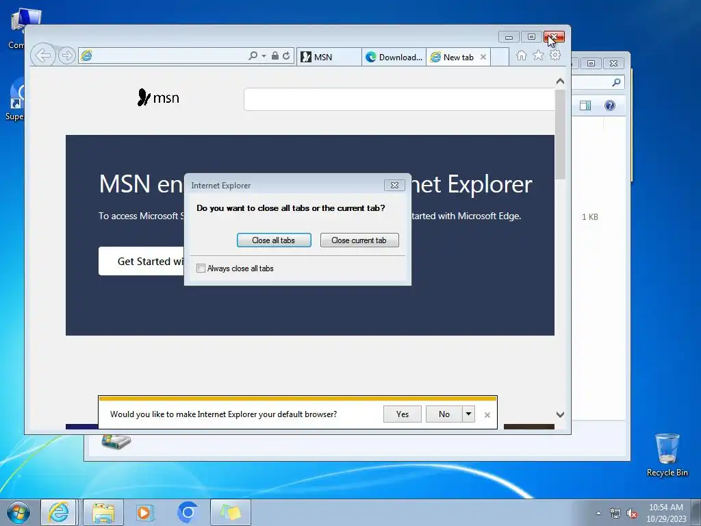Click the Close current tab button
The image size is (701, 526).
coord(359,240)
